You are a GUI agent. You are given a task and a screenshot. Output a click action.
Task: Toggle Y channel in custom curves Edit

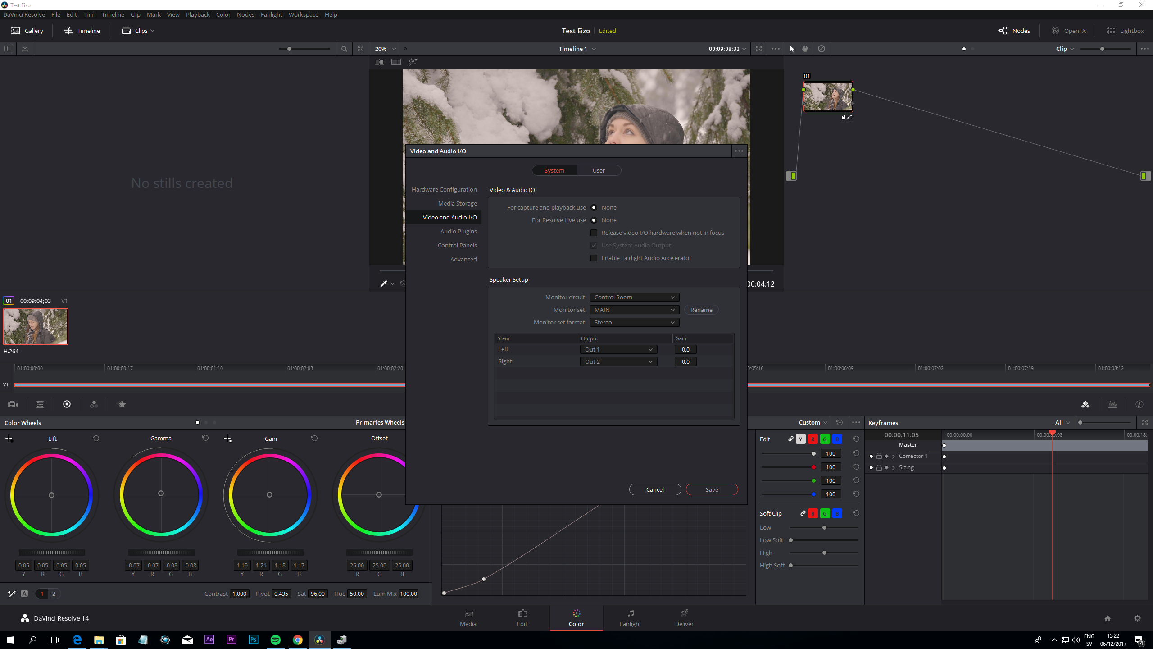click(800, 439)
